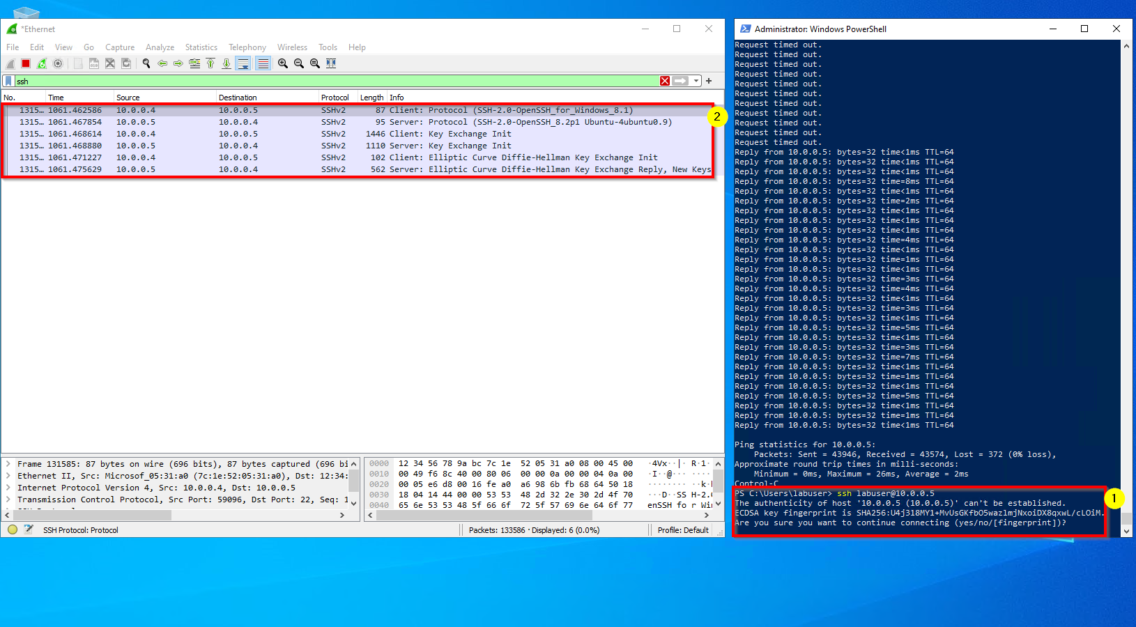Stop capture with red square button
Image resolution: width=1136 pixels, height=627 pixels.
pyautogui.click(x=26, y=63)
